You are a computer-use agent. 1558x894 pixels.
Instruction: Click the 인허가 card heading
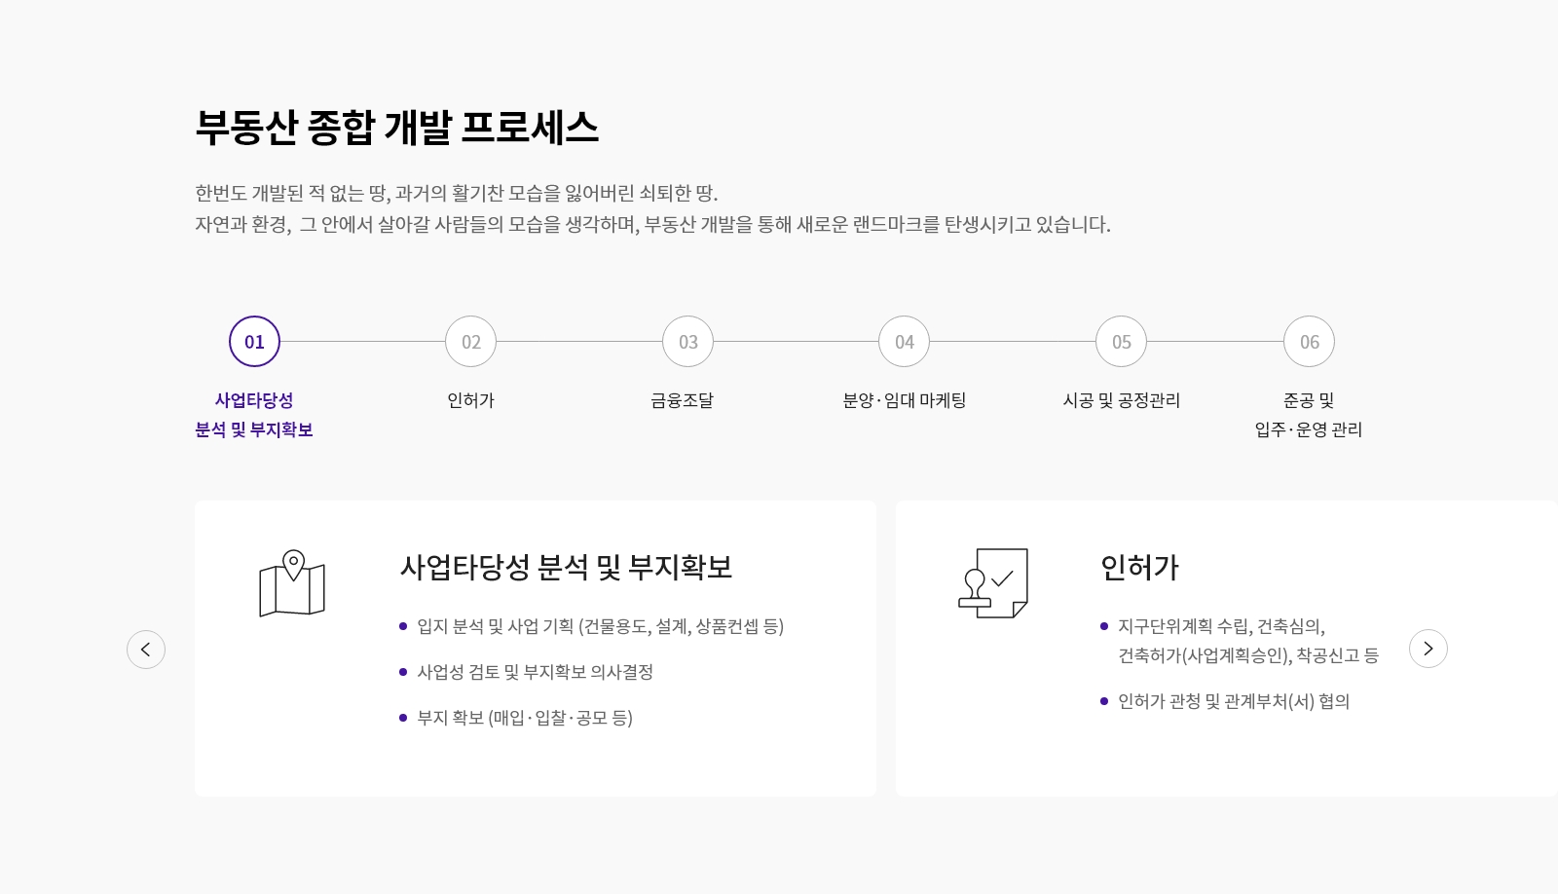(x=1139, y=567)
